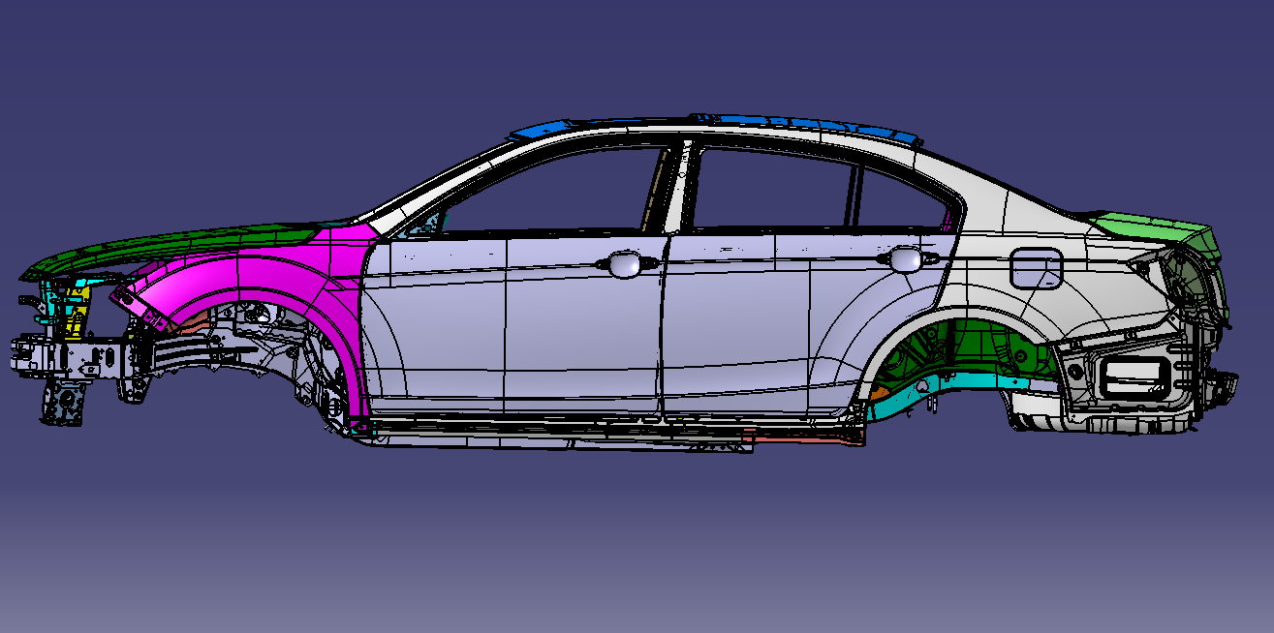Pick the front door outer panel
This screenshot has height=633, width=1274.
513,324
